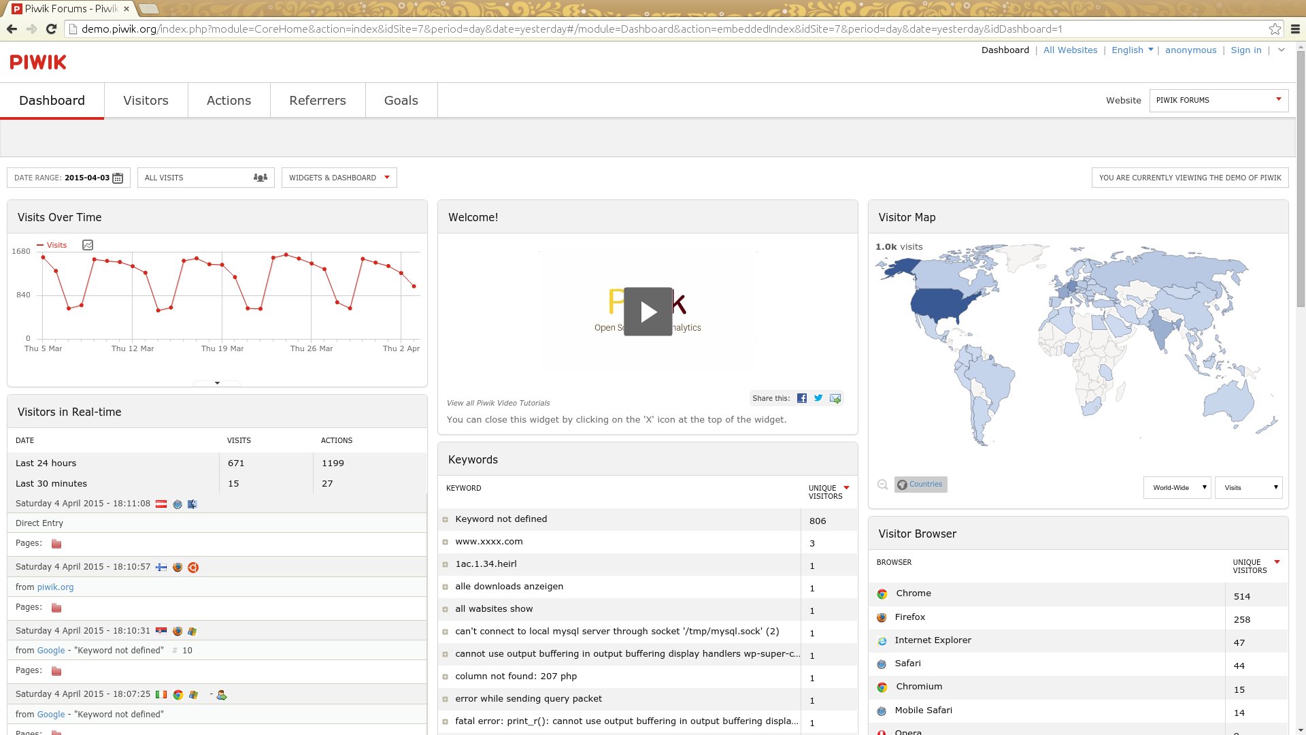The image size is (1306, 735).
Task: Expand the Visits Over Time footer arrow
Action: 217,383
